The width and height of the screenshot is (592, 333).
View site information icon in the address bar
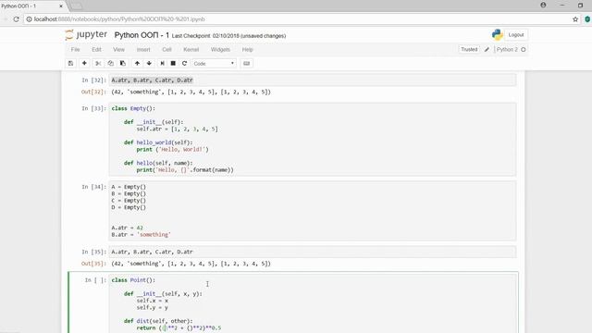pos(29,18)
